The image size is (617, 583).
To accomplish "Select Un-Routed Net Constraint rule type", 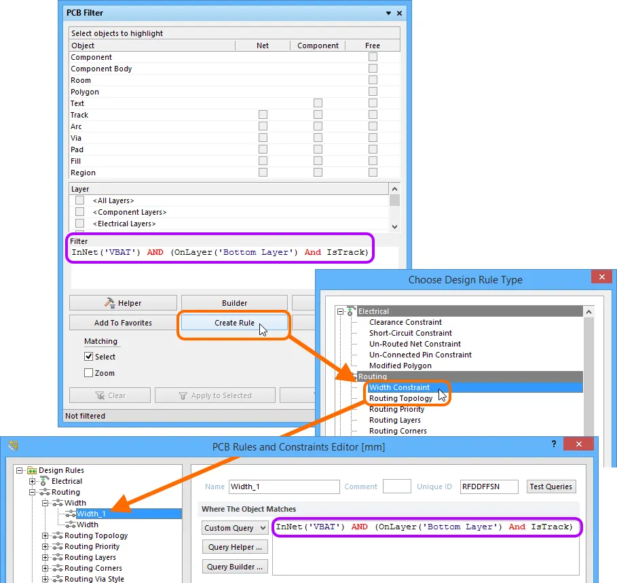I will [415, 344].
